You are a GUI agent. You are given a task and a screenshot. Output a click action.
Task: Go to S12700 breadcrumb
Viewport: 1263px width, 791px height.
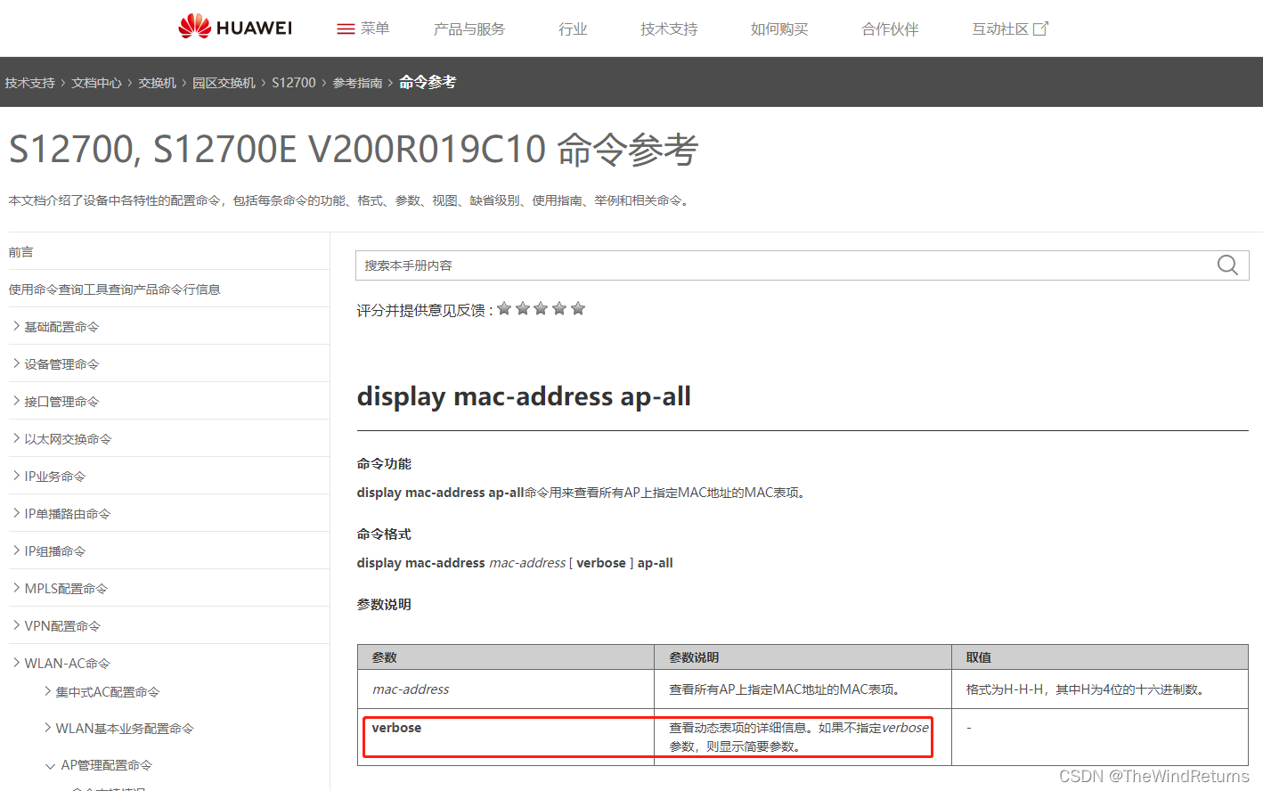point(294,82)
